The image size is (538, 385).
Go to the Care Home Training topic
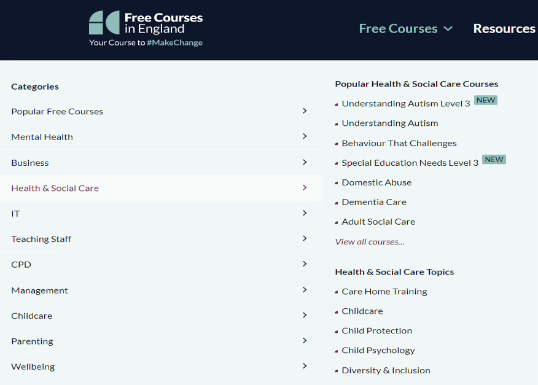[x=384, y=292]
